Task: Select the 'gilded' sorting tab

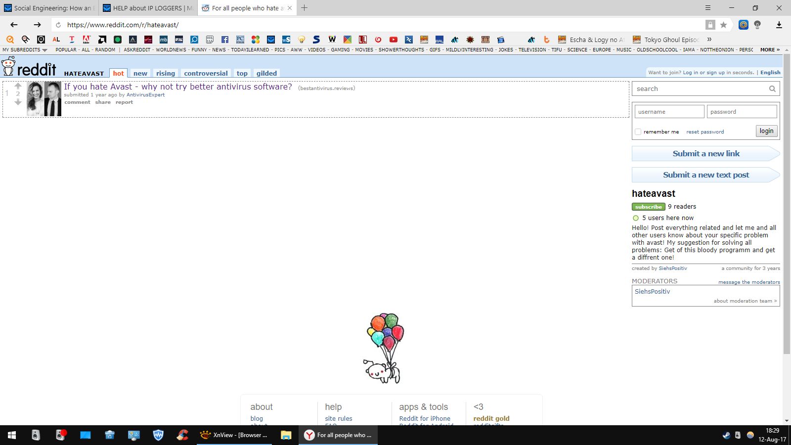Action: (x=266, y=73)
